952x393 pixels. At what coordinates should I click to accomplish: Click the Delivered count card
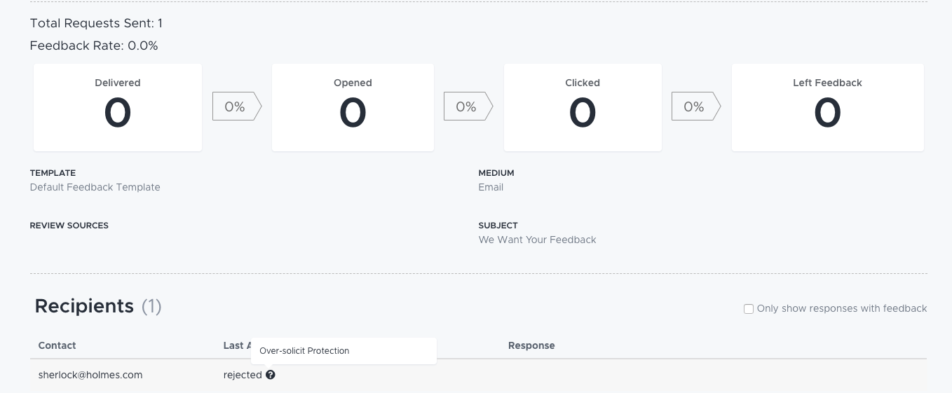click(x=118, y=107)
